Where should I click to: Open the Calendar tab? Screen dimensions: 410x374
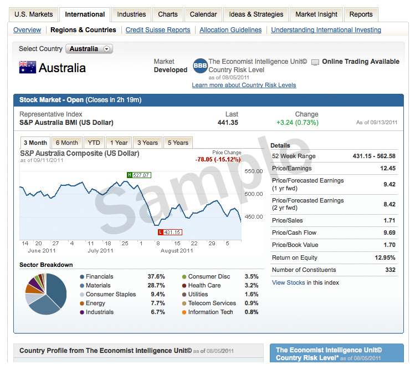(x=203, y=14)
